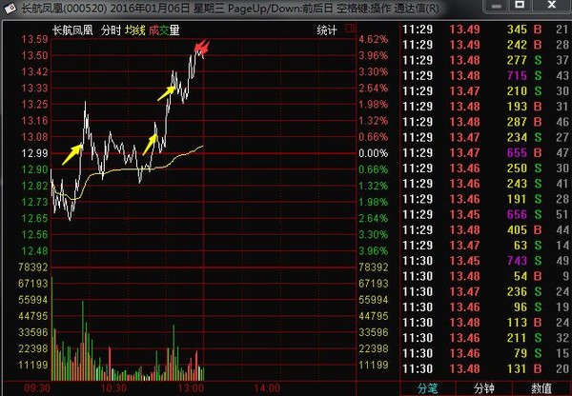Select the tick row with volume 96
Viewport: 572px width, 396px height.
486,307
